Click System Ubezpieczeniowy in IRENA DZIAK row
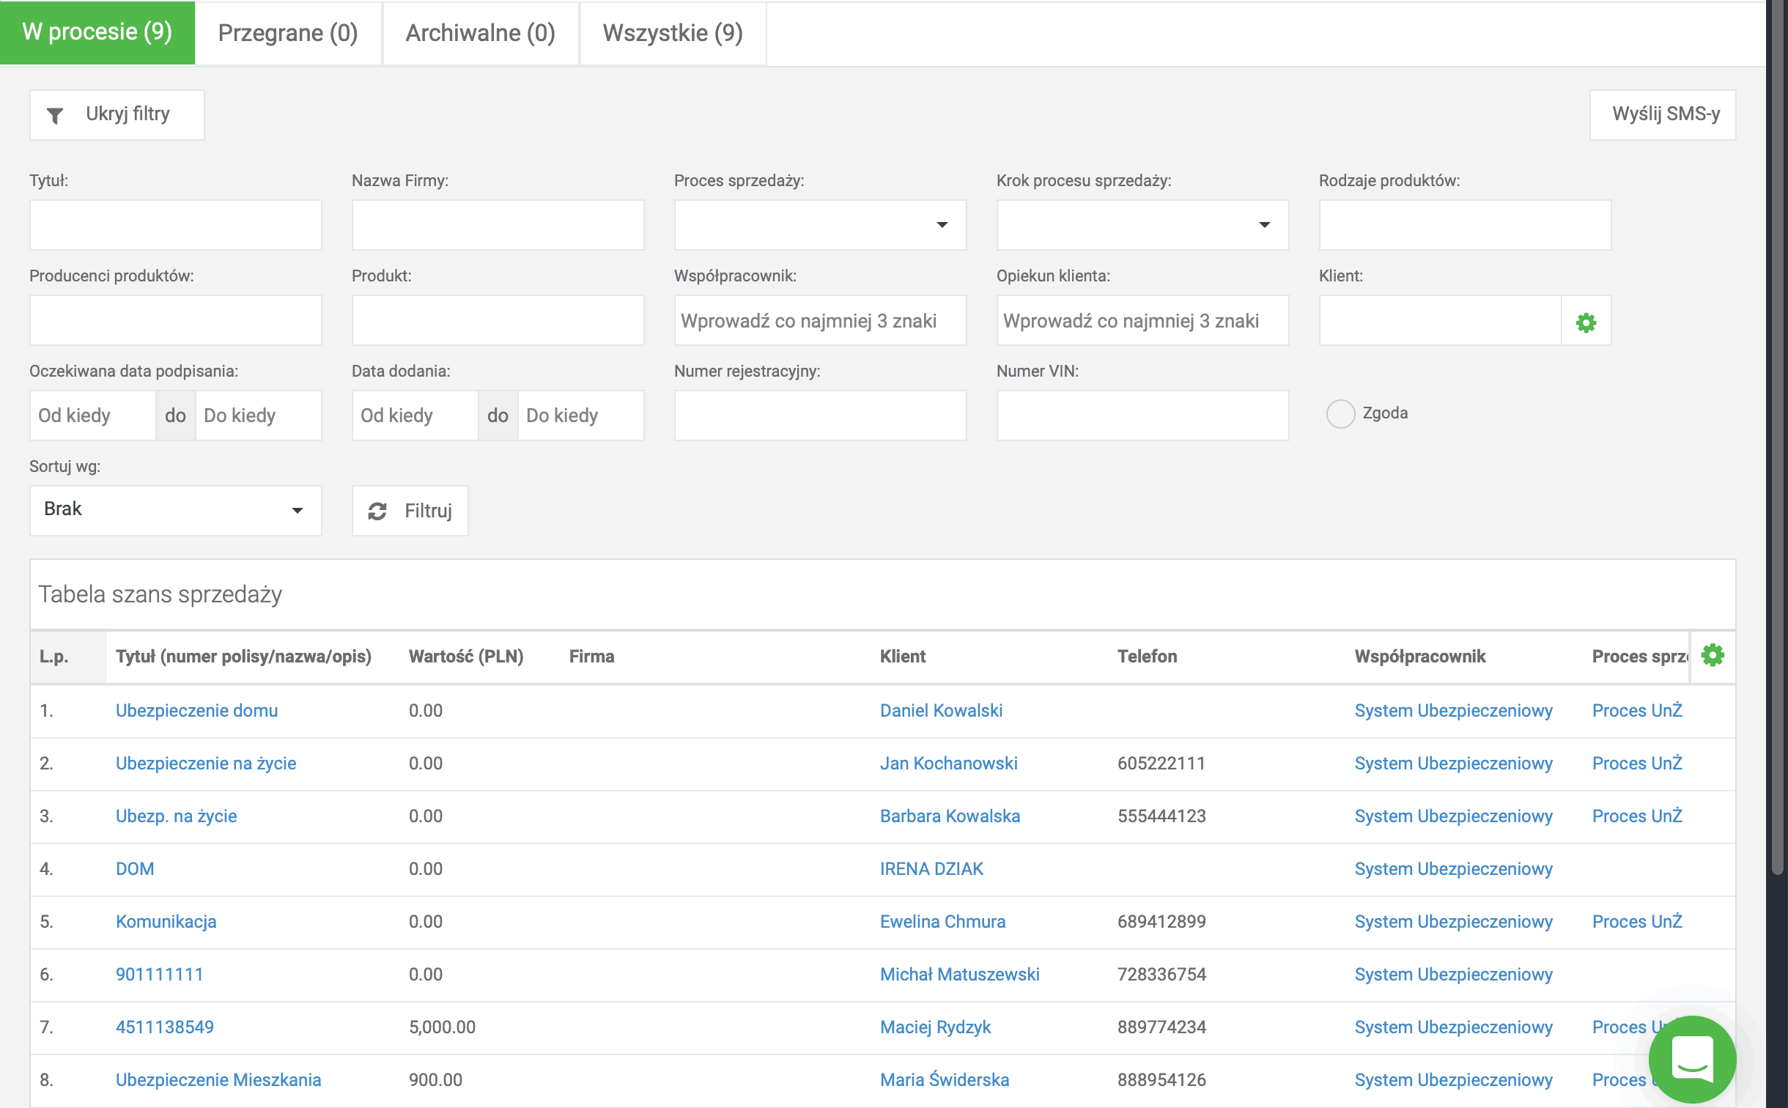 (1453, 869)
